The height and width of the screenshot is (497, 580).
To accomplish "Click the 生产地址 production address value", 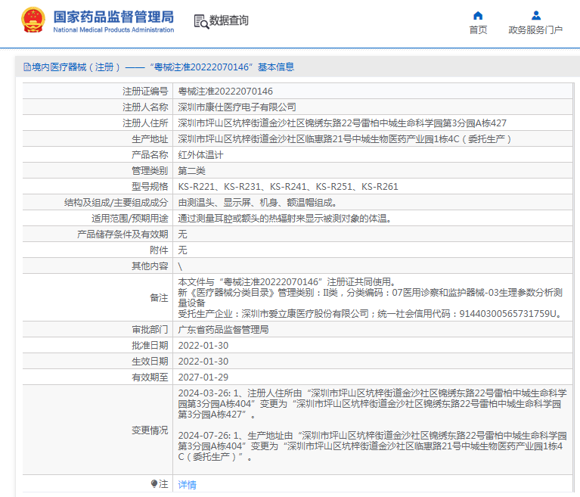I will (344, 138).
